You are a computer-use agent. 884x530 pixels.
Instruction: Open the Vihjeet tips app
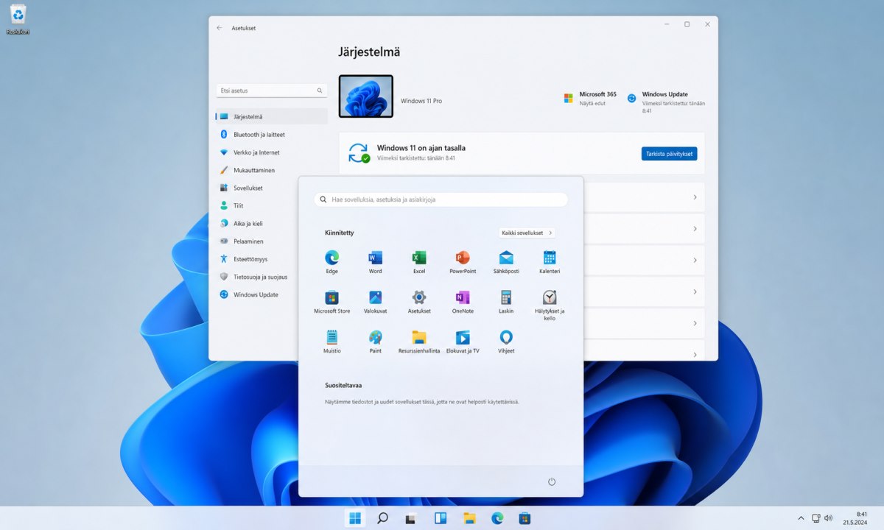pos(505,342)
